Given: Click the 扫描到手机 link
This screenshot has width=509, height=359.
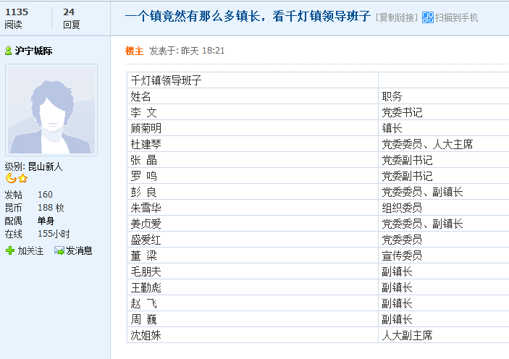Looking at the screenshot, I should pyautogui.click(x=456, y=17).
